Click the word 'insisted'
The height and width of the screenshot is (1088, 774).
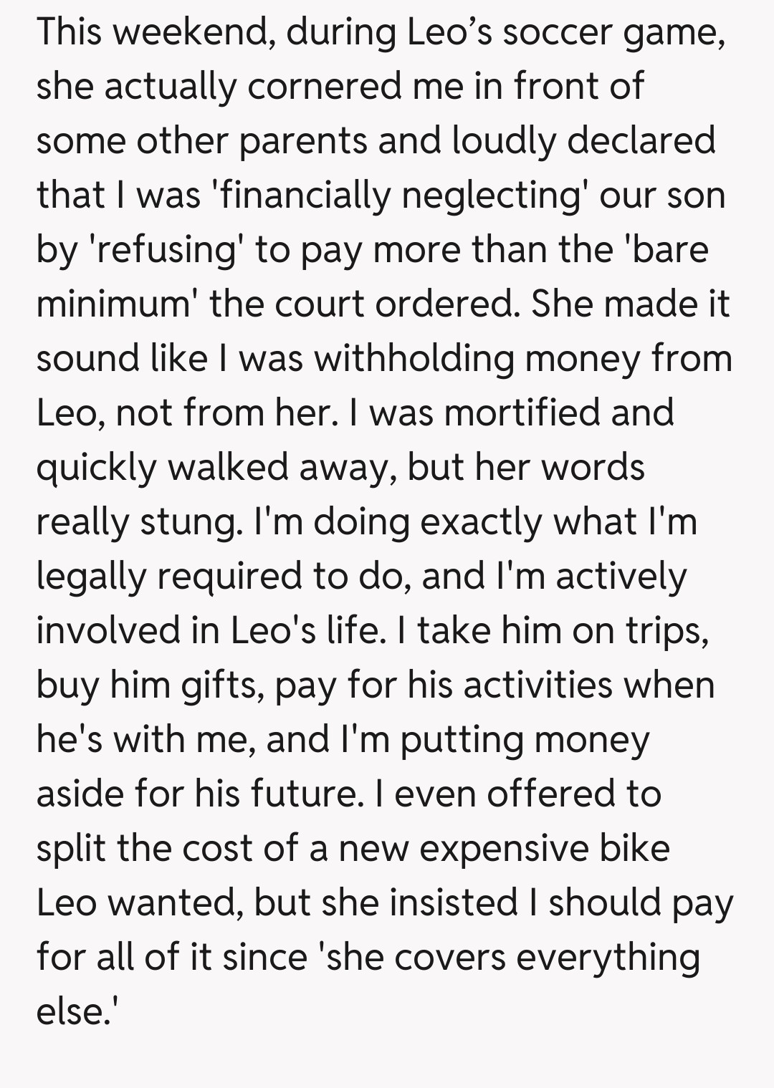[x=453, y=902]
